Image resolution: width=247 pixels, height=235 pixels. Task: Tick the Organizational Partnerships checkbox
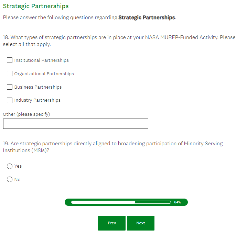click(10, 74)
